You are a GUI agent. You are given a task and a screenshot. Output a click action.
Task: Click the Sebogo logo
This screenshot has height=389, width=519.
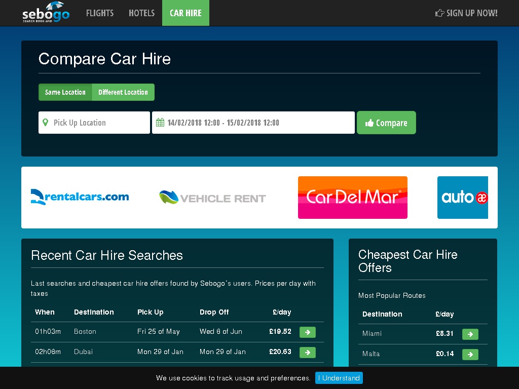tap(46, 13)
